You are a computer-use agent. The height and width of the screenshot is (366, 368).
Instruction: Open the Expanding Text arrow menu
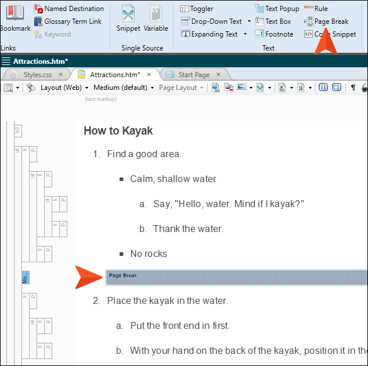pyautogui.click(x=246, y=34)
